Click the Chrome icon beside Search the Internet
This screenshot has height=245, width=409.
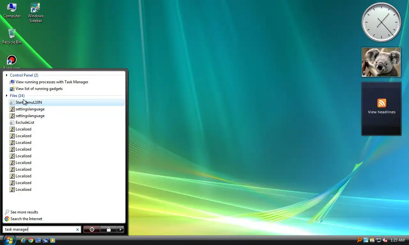(7, 219)
